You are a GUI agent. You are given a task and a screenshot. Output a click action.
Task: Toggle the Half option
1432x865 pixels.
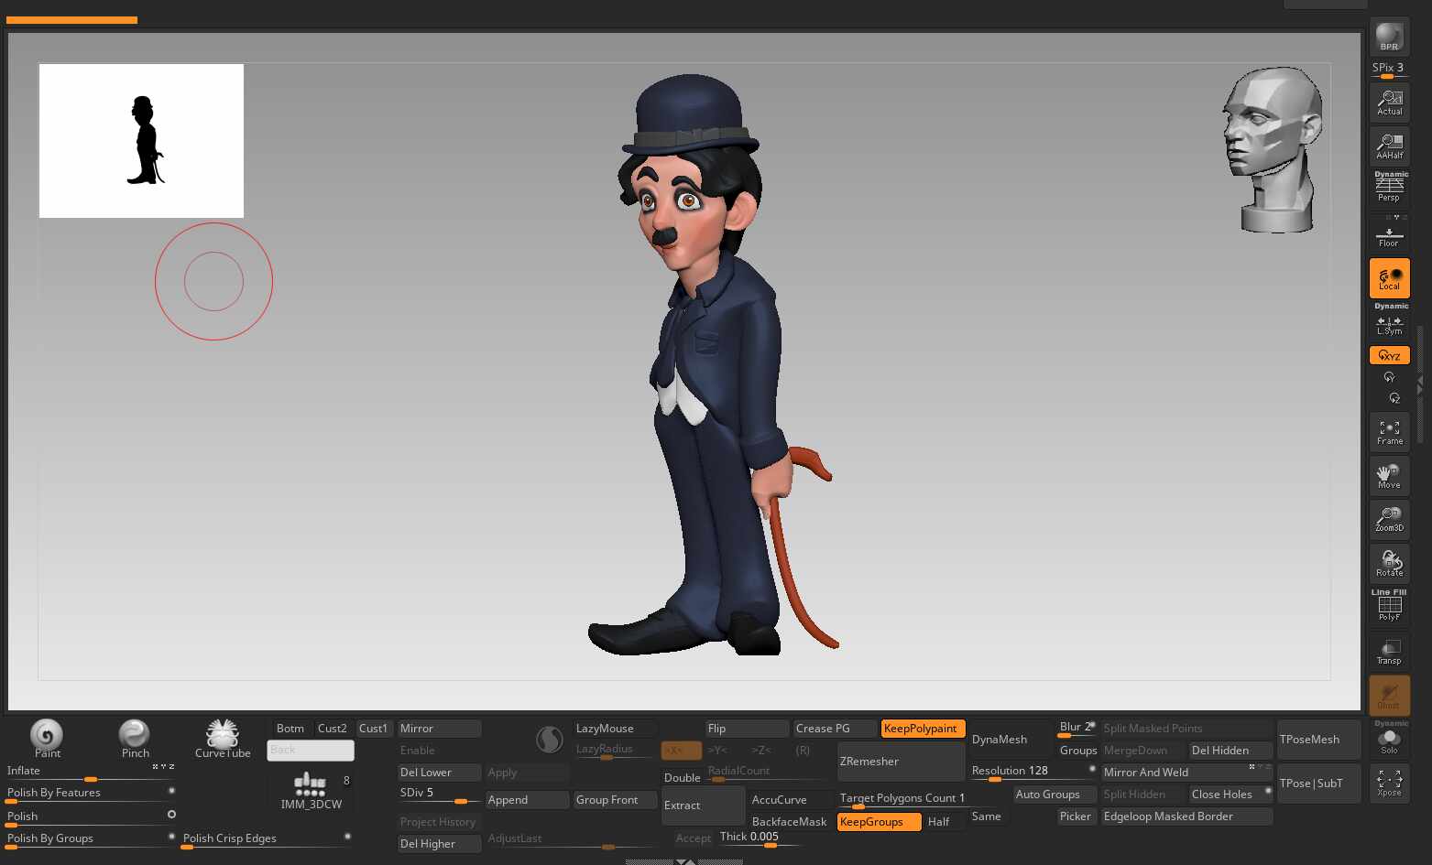click(944, 822)
